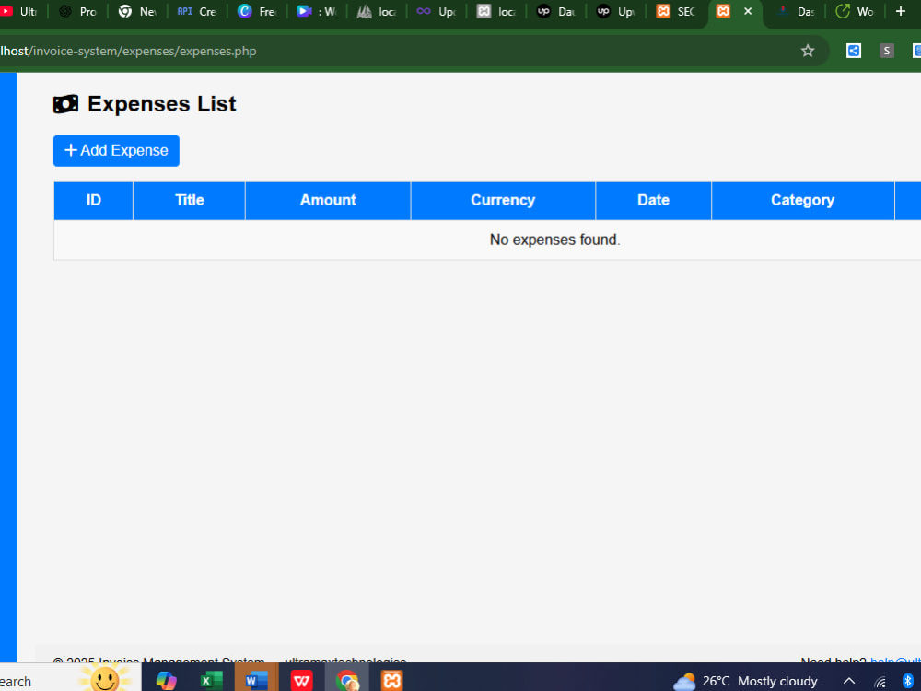Switch to the phpMyAdmin 'loc' tab
Image resolution: width=921 pixels, height=691 pixels.
click(377, 11)
